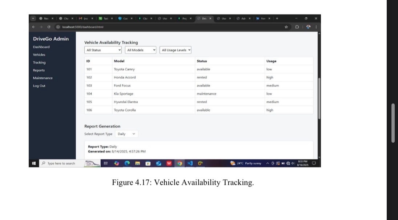Go to Vehicles in the sidebar
This screenshot has width=398, height=220.
(x=39, y=55)
